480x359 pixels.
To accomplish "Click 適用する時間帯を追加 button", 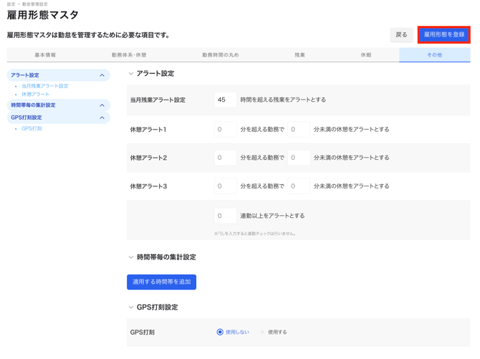I will [x=161, y=282].
